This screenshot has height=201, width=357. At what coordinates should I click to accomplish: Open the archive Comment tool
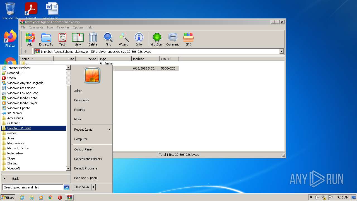(173, 39)
